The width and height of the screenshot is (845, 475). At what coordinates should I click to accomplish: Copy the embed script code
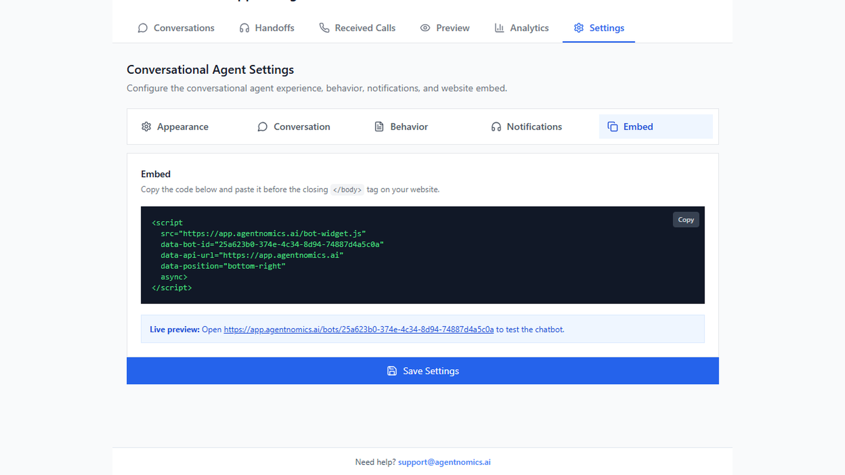point(686,220)
